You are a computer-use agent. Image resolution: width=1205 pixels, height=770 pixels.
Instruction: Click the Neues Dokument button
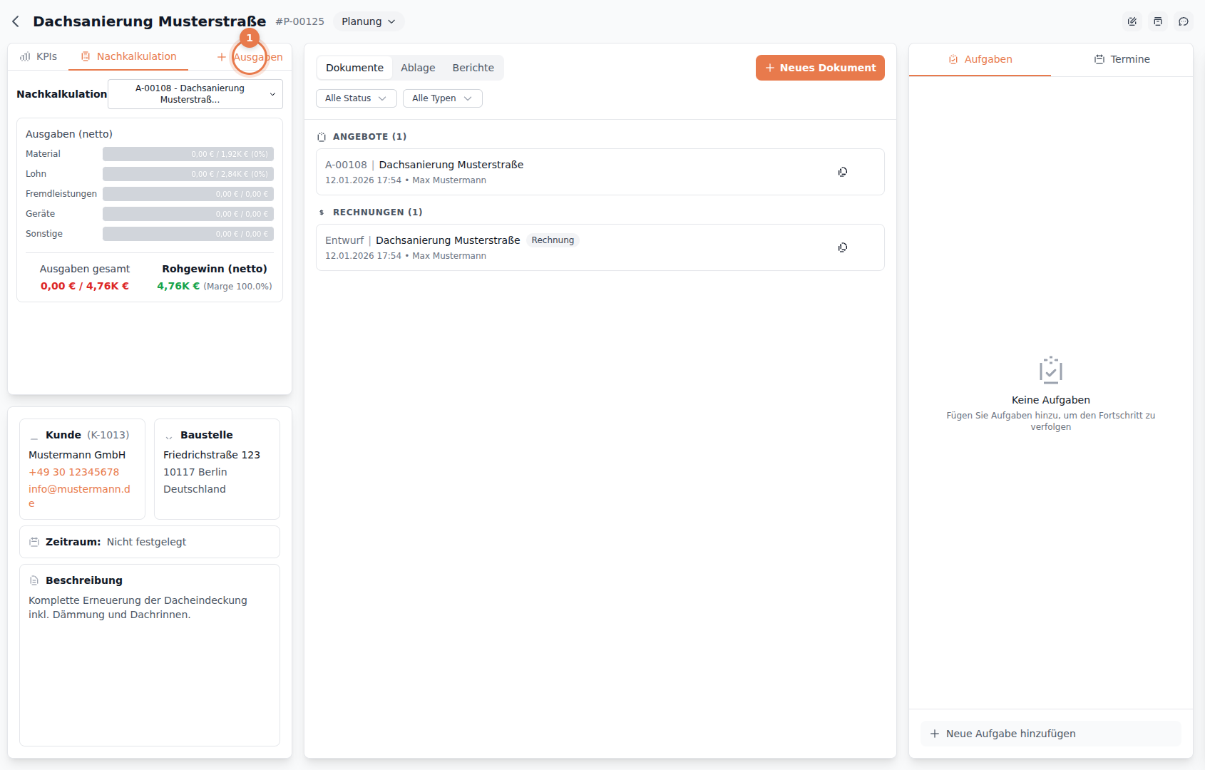(819, 68)
